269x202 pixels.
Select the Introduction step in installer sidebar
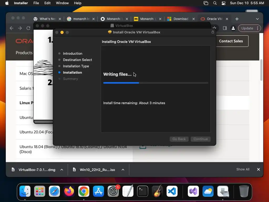click(73, 53)
